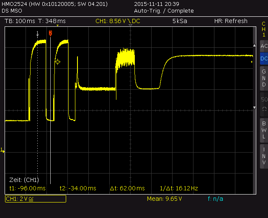This screenshot has width=268, height=218.
Task: Click the HR: Refresh acquisition mode text
Action: (231, 21)
